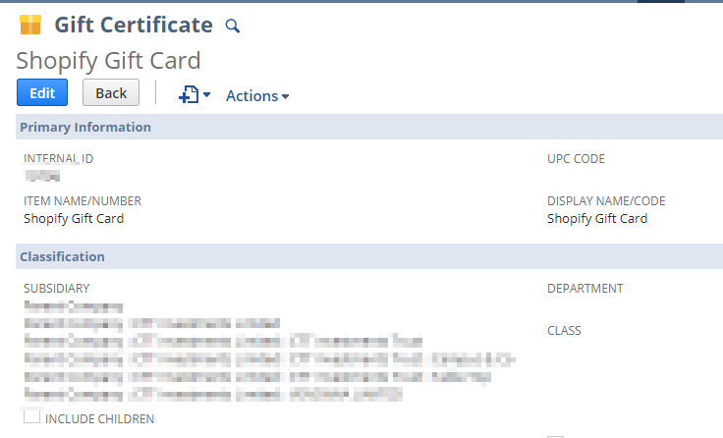
Task: Click the Gift Certificate page title
Action: [134, 26]
